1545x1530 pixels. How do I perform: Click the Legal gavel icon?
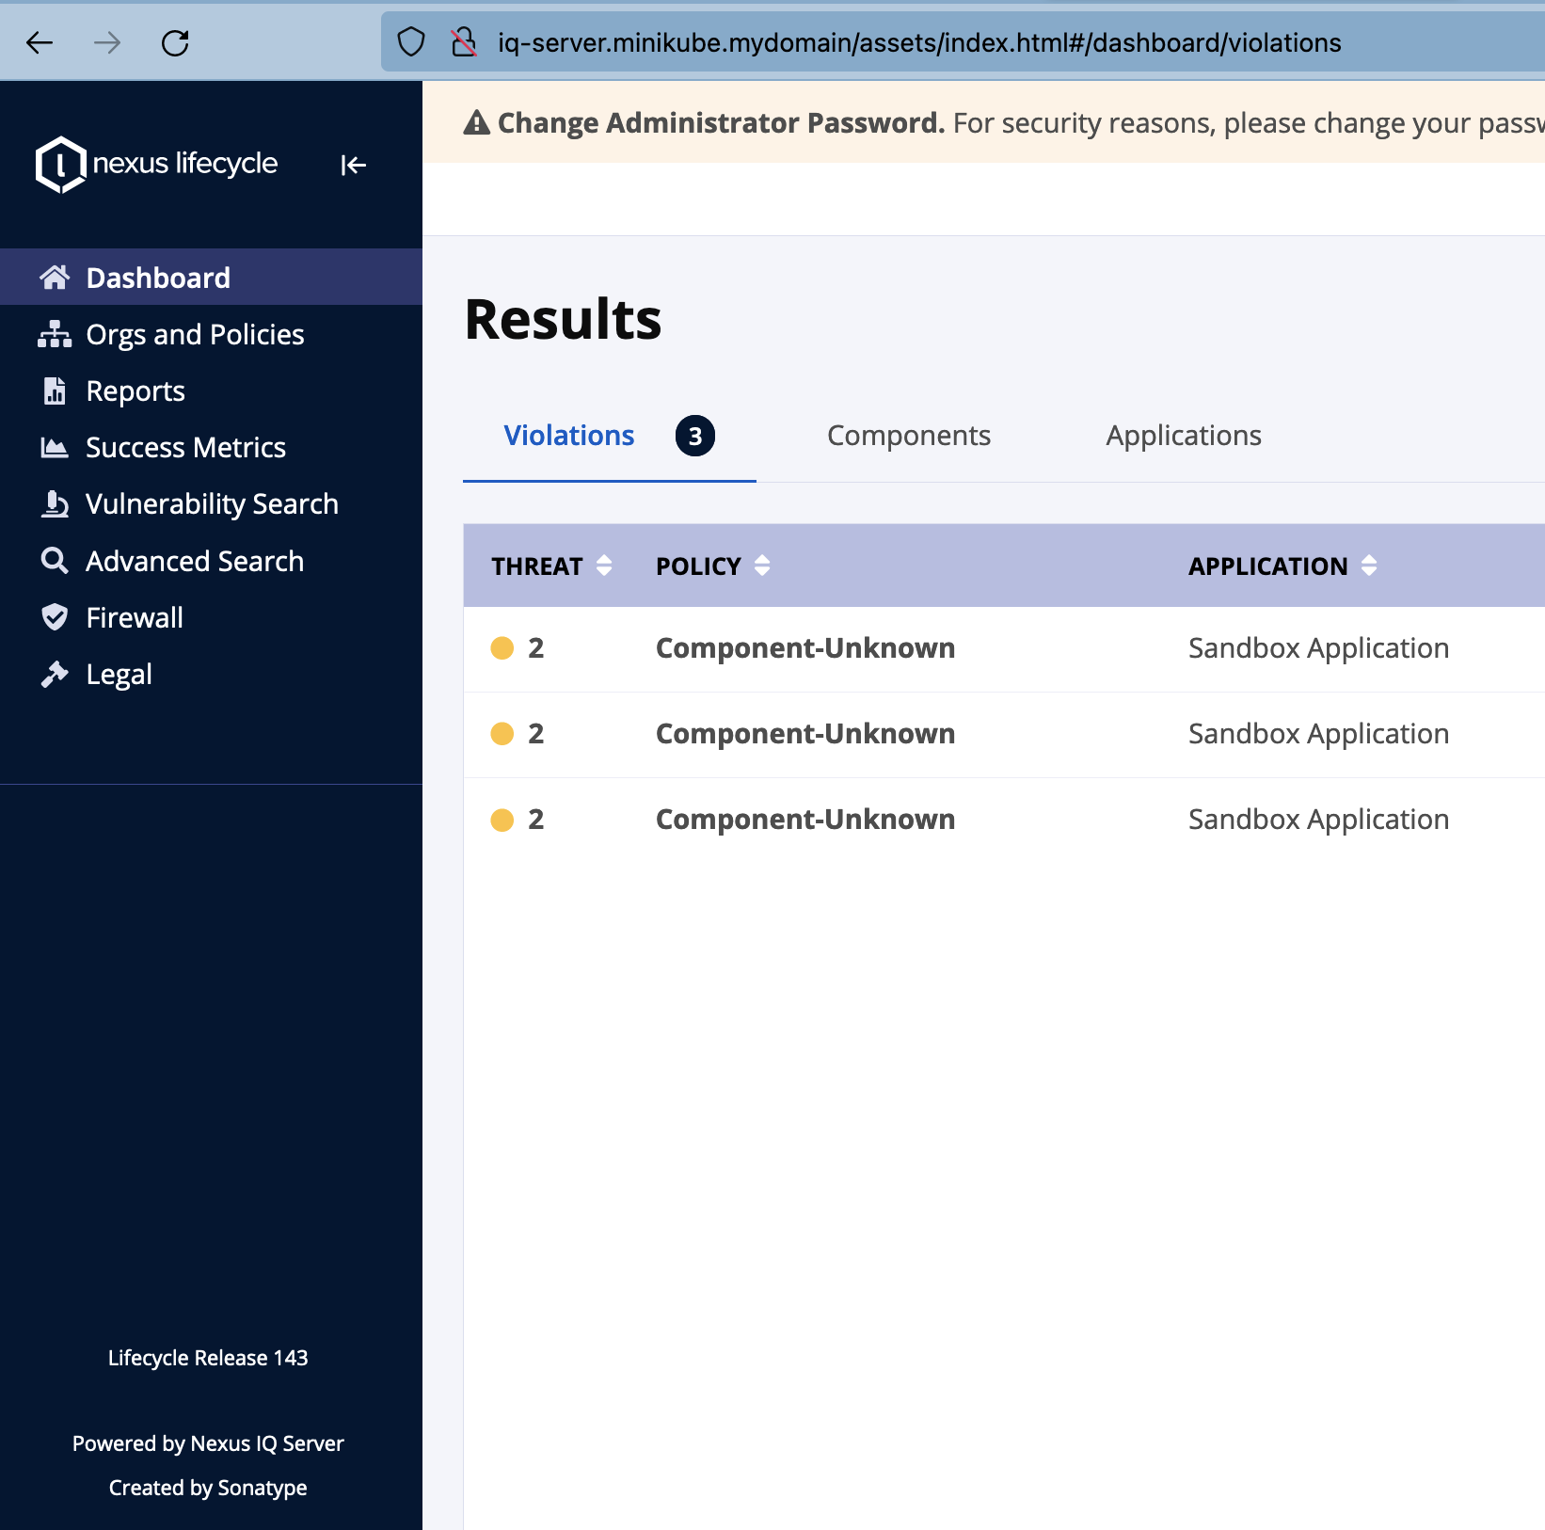[x=55, y=674]
